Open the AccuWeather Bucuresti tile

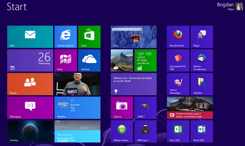77,131
